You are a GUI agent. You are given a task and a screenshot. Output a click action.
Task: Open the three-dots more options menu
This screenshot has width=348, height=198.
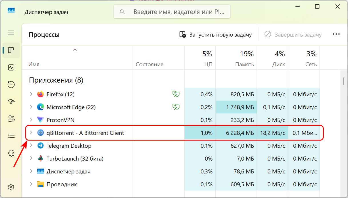coord(336,34)
